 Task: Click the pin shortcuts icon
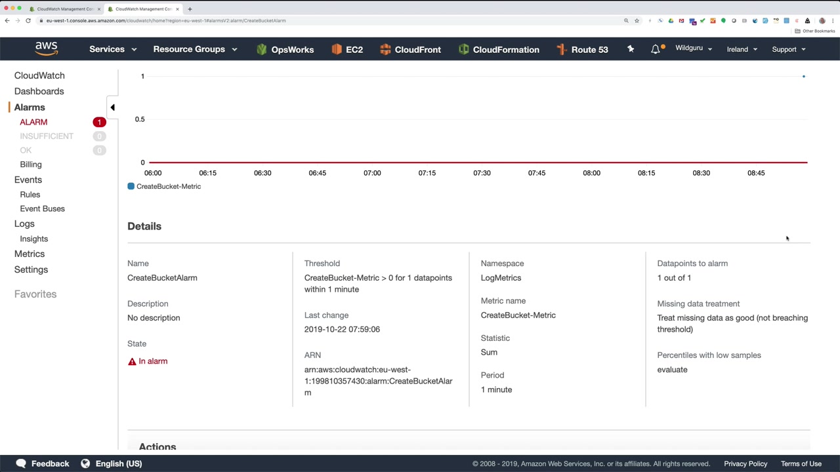pos(631,49)
